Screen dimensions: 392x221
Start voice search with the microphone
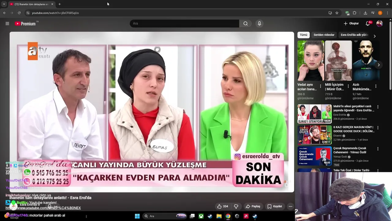tap(259, 24)
